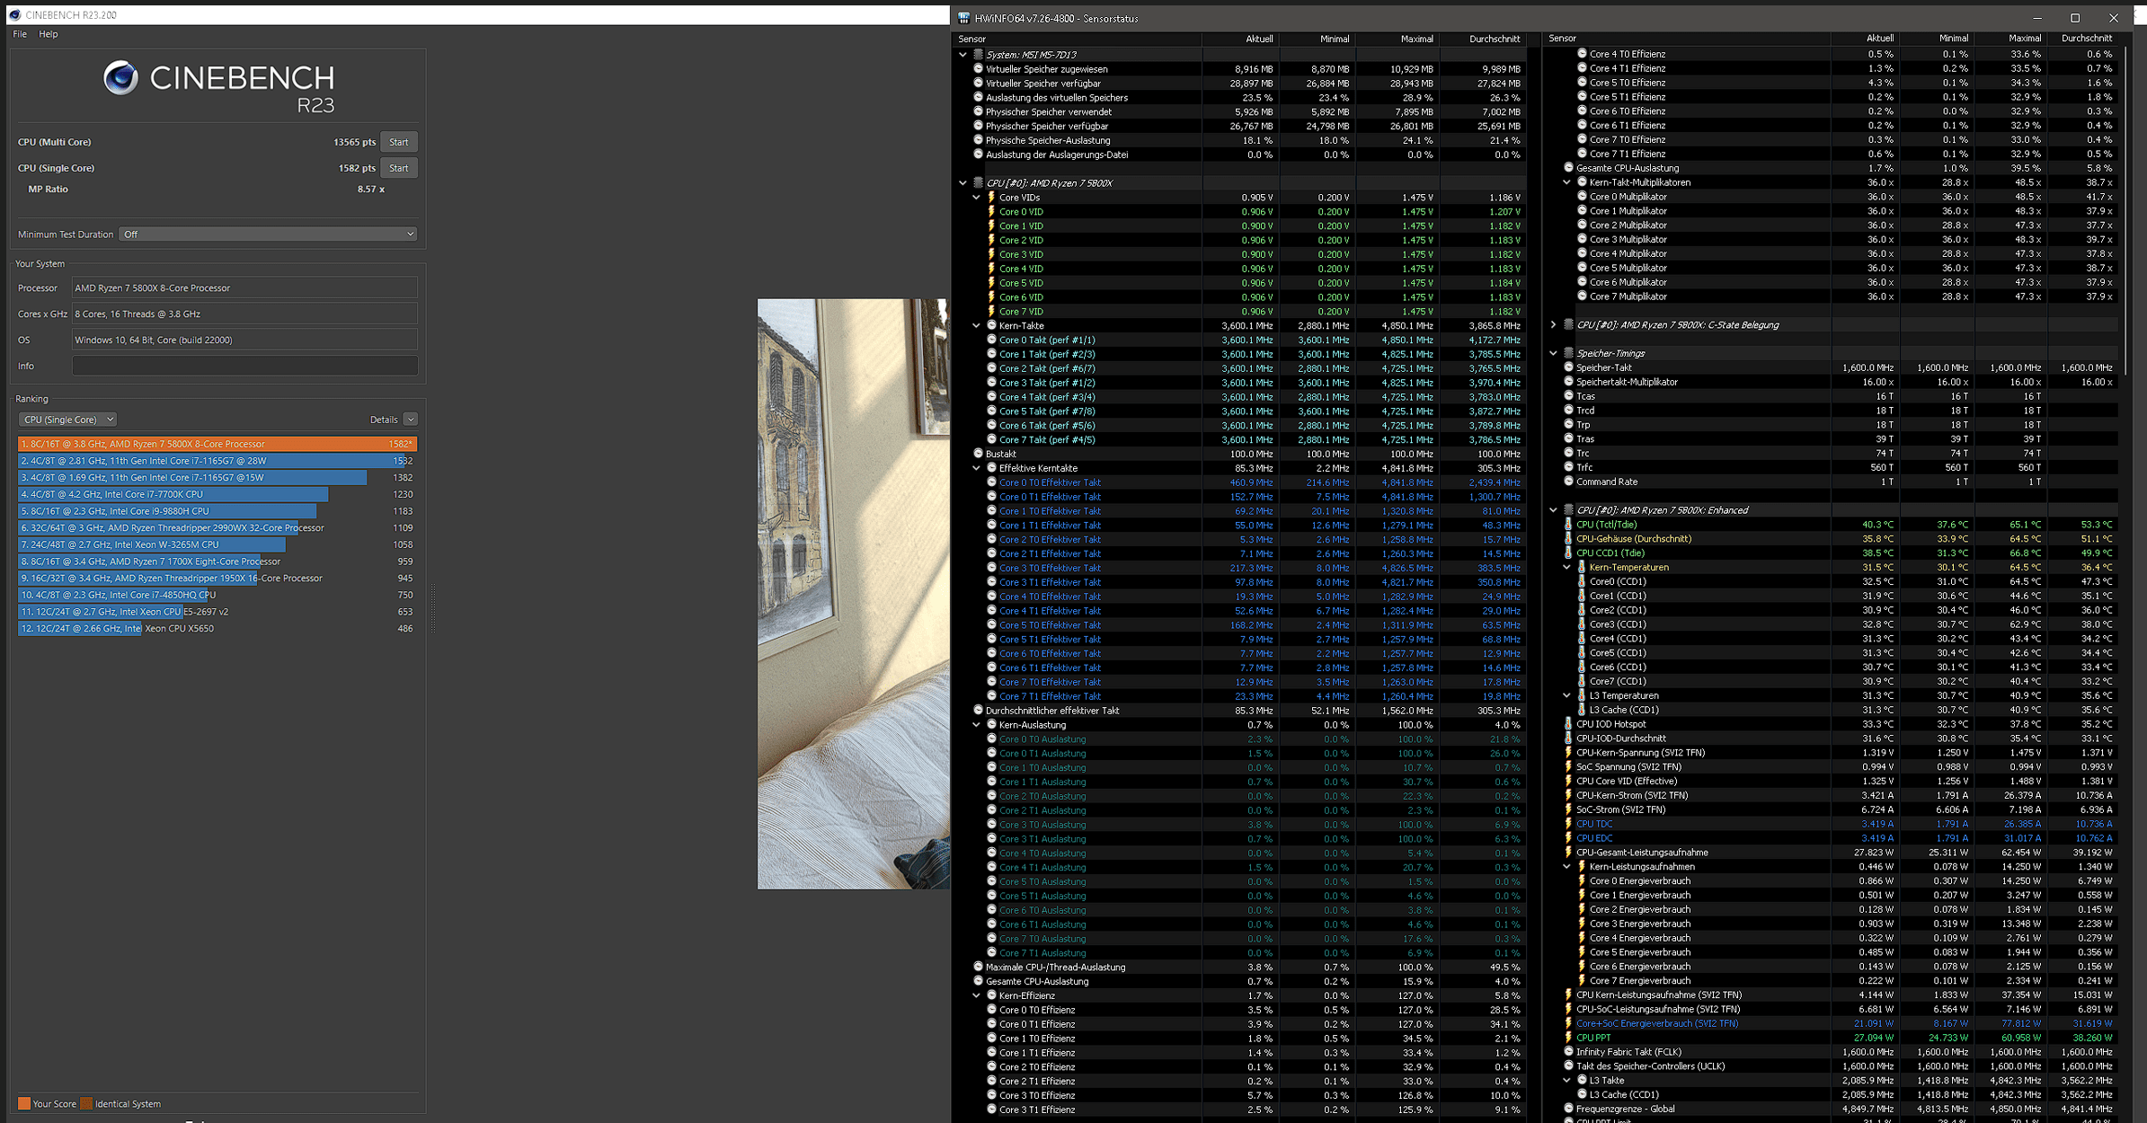Collapse the Effektive Kerntakte group

point(977,468)
